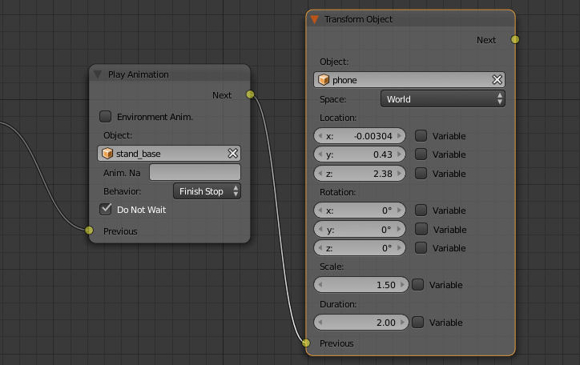The image size is (580, 365).
Task: Clear the phone object with X
Action: tap(497, 80)
